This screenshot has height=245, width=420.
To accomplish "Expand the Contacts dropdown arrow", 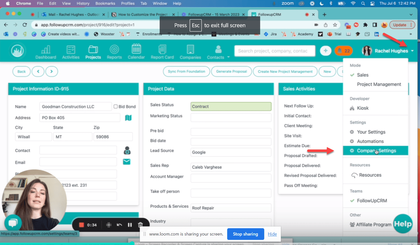I will 228,57.
